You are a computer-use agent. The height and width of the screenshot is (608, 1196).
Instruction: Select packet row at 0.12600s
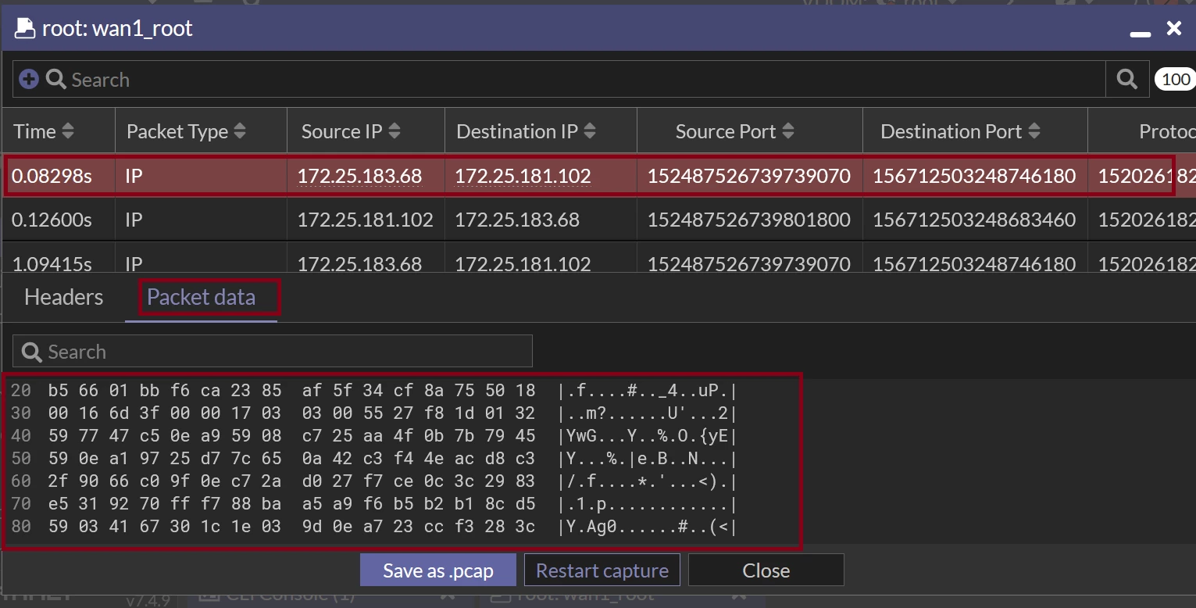click(x=598, y=220)
